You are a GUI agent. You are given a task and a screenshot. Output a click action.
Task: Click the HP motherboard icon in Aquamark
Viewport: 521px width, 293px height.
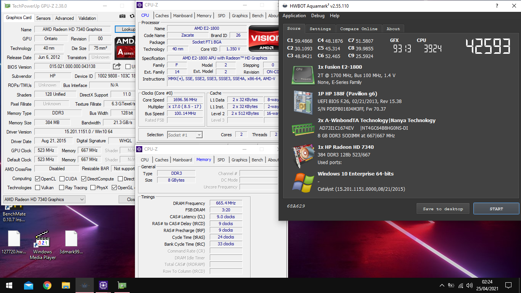(303, 101)
